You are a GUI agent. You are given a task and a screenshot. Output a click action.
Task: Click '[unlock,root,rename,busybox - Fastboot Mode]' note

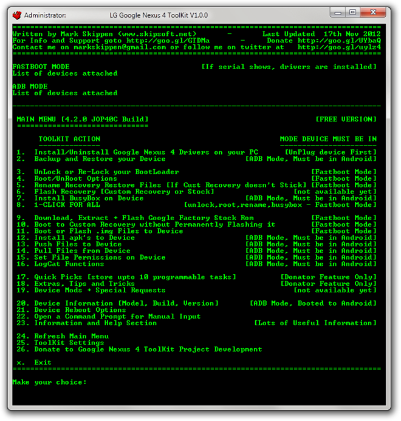click(x=280, y=205)
